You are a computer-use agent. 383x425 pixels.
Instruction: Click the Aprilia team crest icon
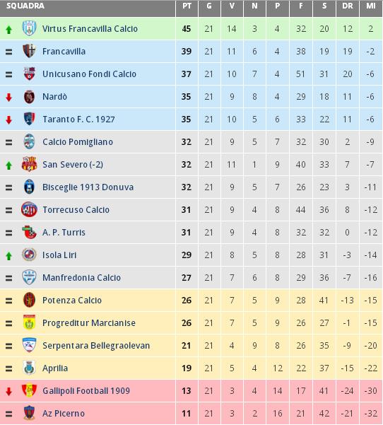click(29, 368)
